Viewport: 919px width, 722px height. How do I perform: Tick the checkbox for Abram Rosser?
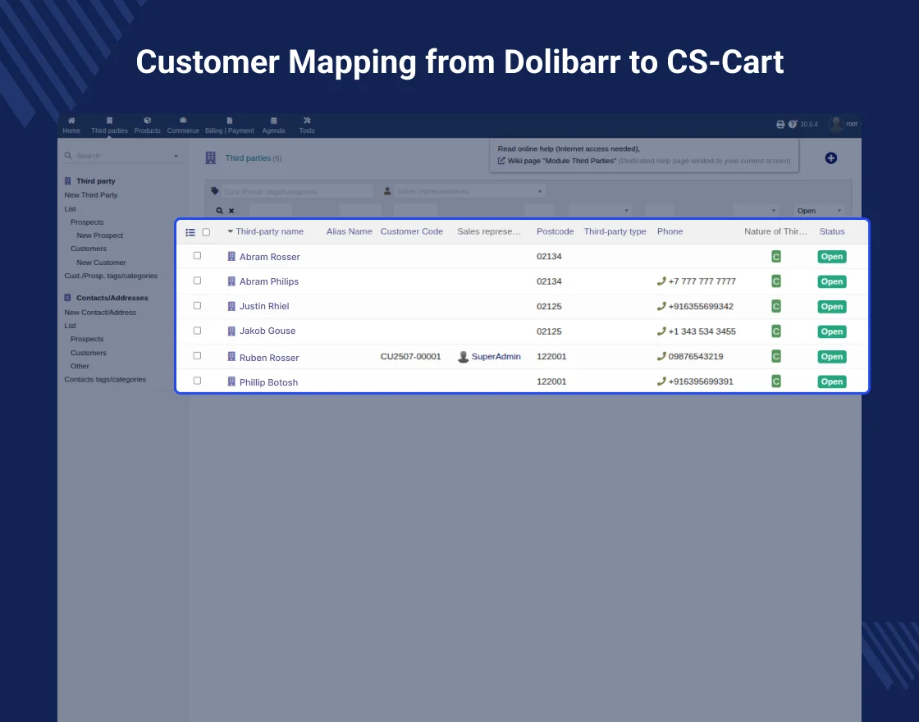pos(197,256)
